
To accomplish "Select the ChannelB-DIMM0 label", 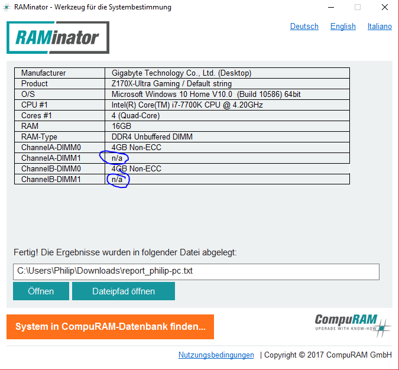I will click(60, 168).
